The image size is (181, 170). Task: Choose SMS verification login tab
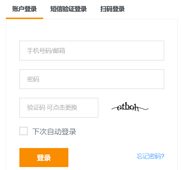[68, 9]
